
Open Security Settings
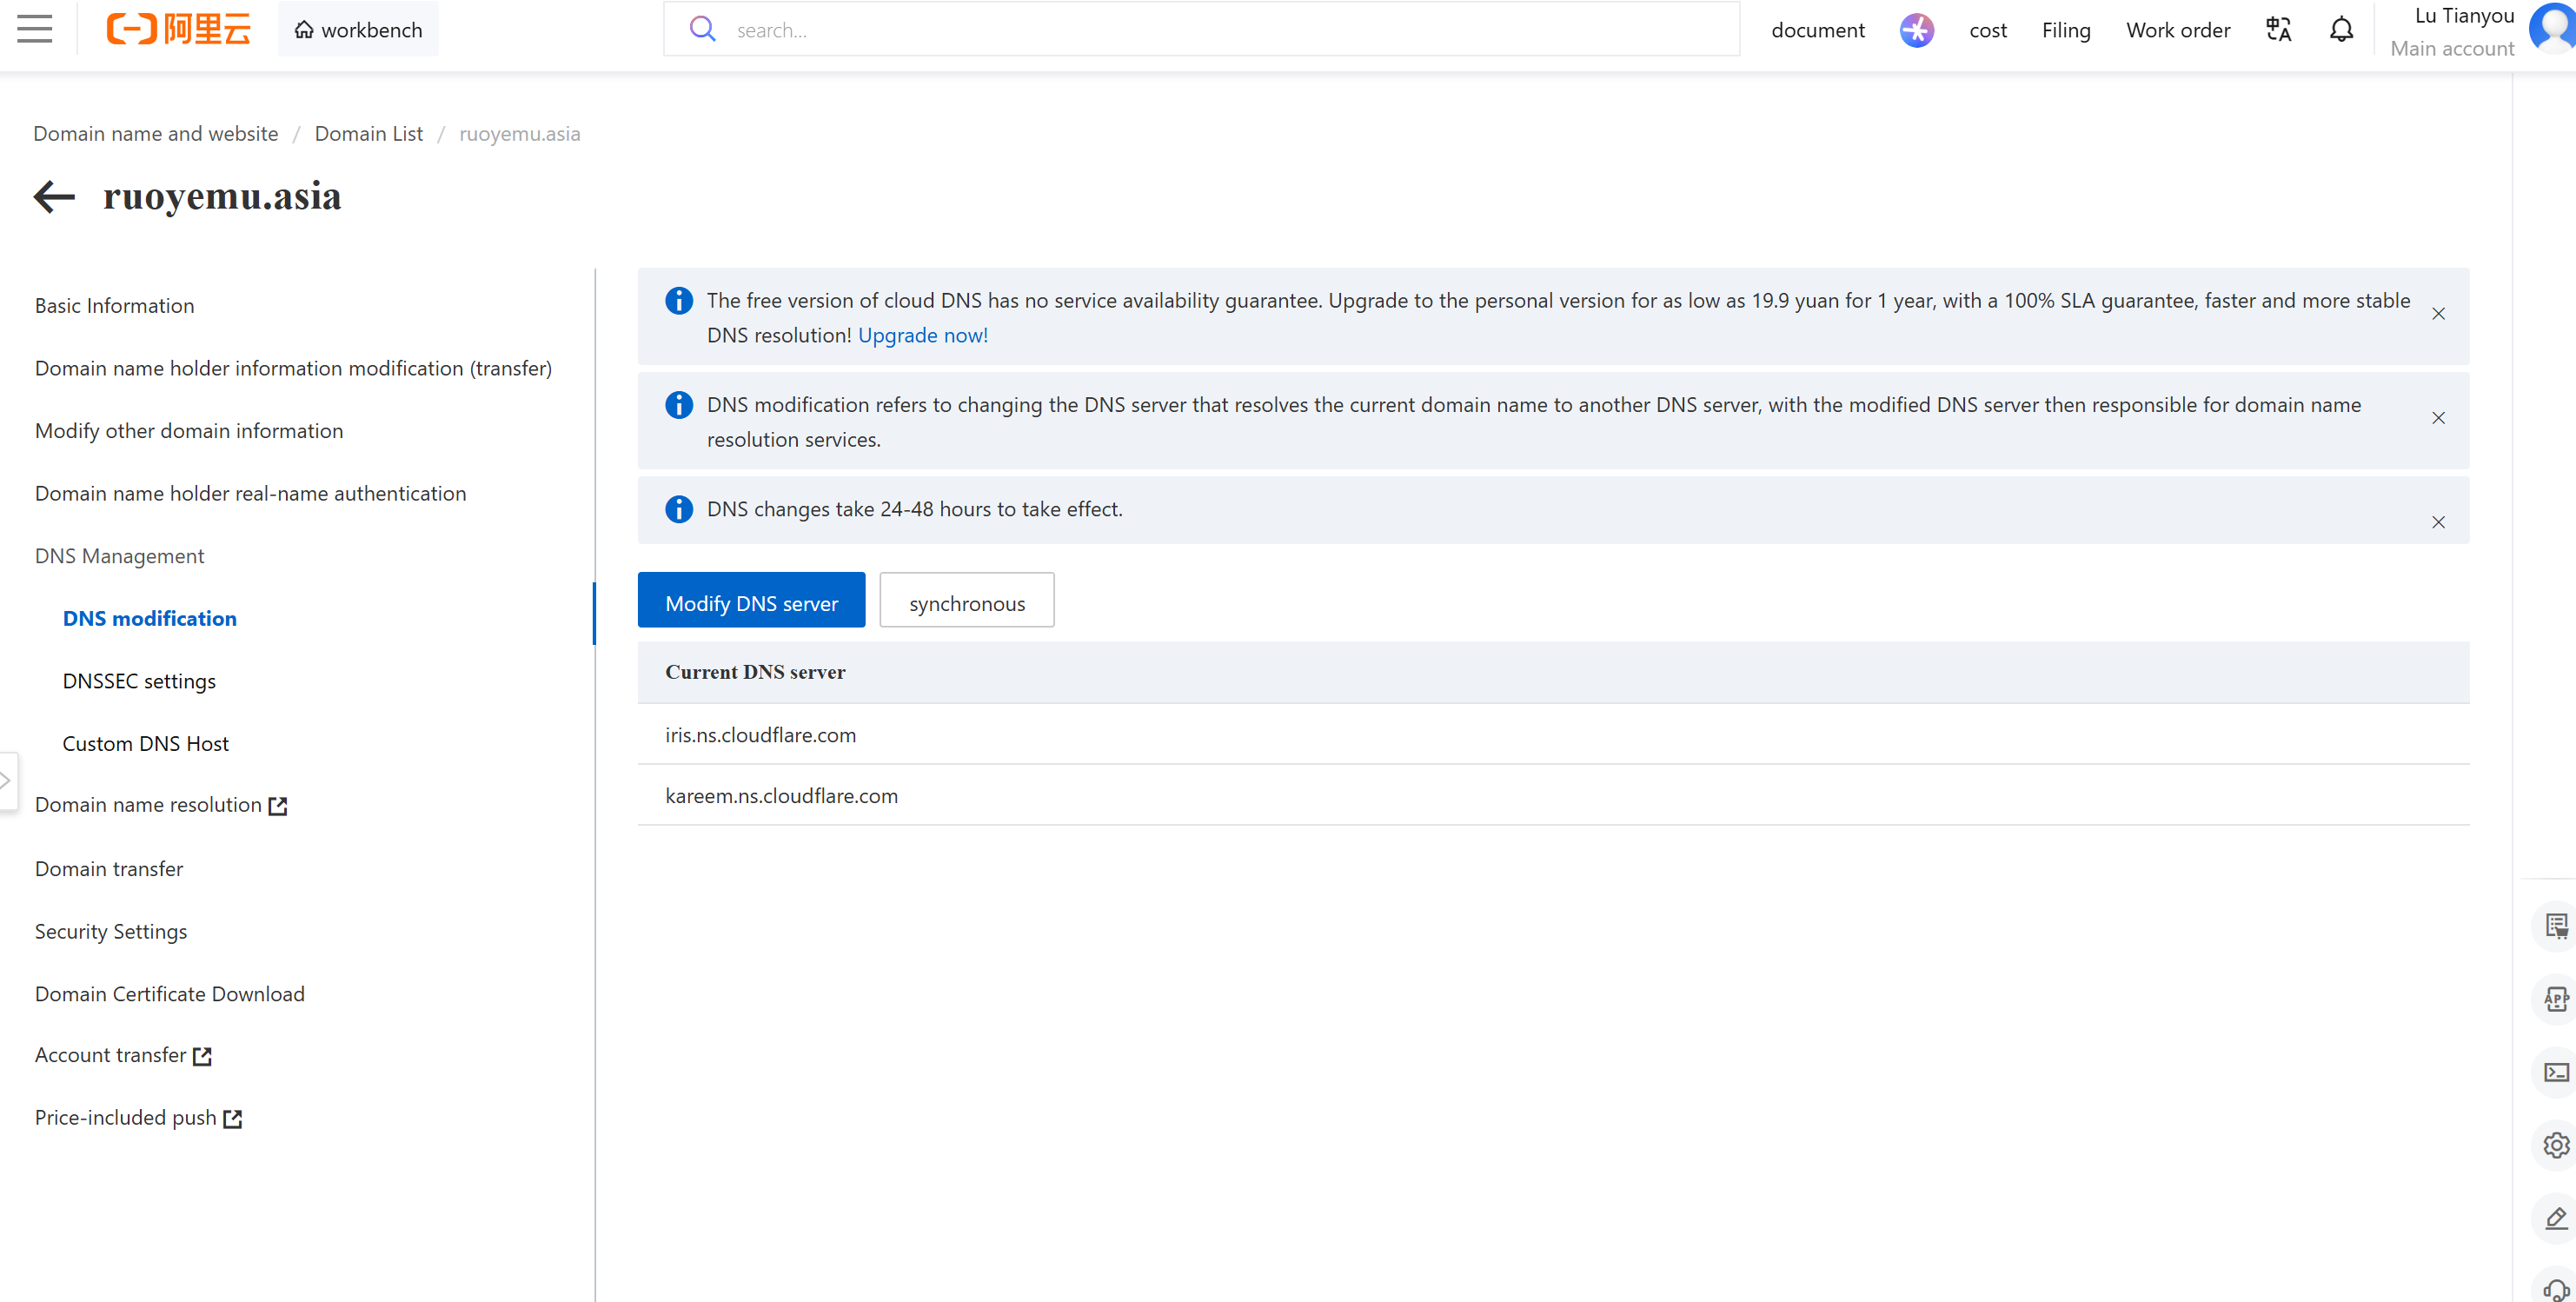[110, 931]
